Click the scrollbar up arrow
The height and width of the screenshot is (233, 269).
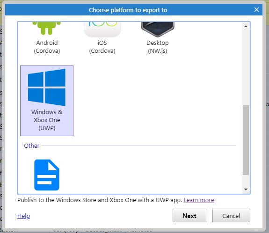pyautogui.click(x=246, y=26)
